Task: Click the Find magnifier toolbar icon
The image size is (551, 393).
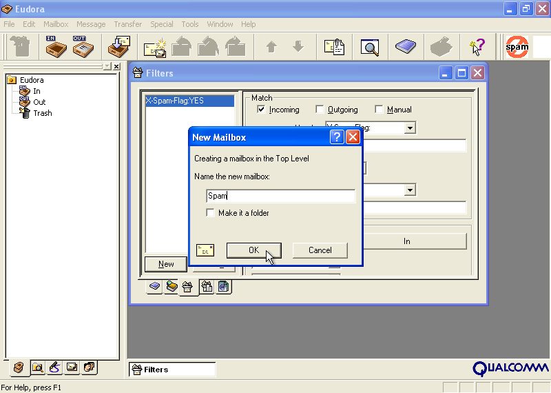Action: (370, 47)
